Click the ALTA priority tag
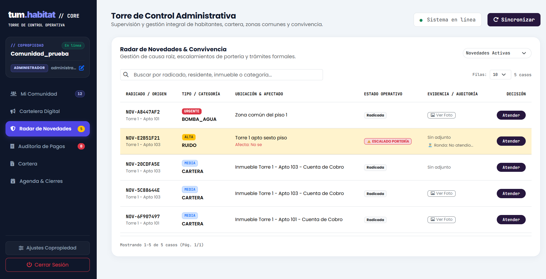Screen dimensions: 546x279 tap(189, 137)
